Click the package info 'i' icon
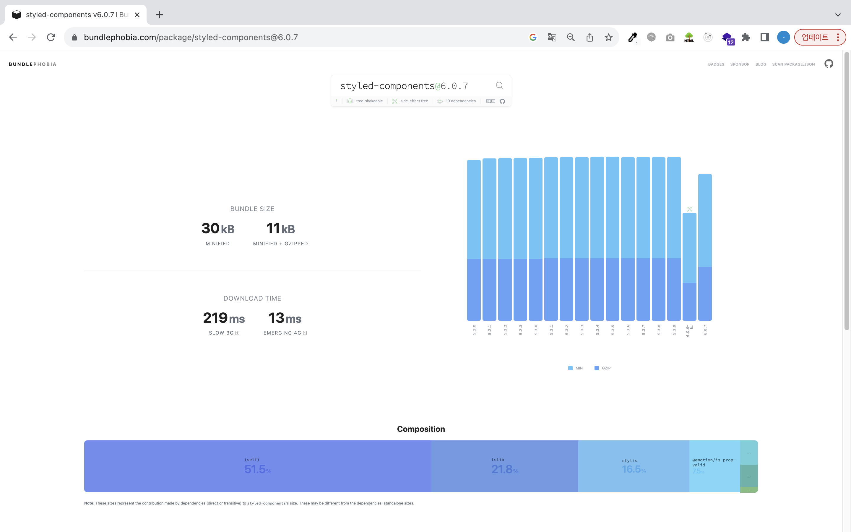The height and width of the screenshot is (532, 851). pos(337,101)
